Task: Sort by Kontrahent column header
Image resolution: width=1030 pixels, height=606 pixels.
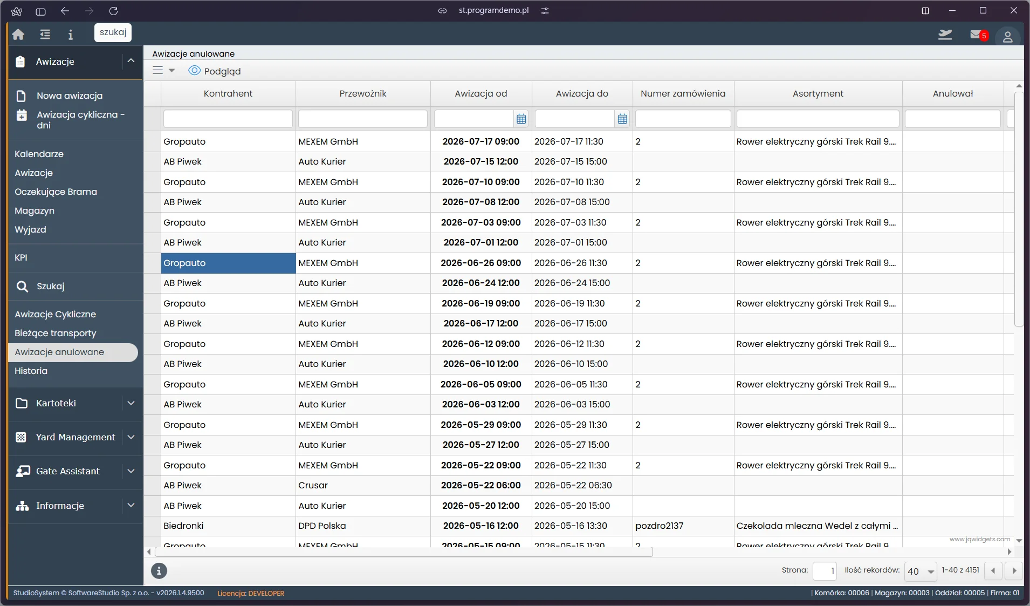Action: (228, 93)
